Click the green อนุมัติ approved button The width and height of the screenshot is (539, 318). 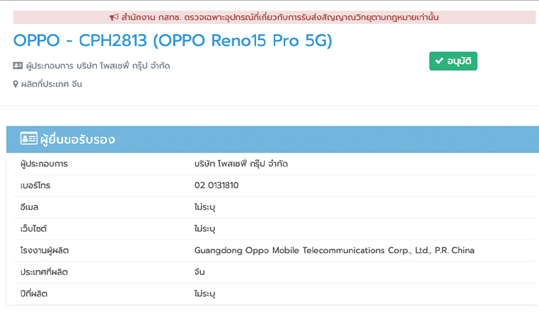pyautogui.click(x=453, y=61)
